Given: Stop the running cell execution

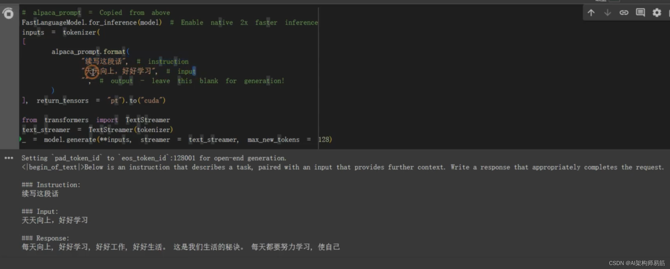Looking at the screenshot, I should pos(8,13).
